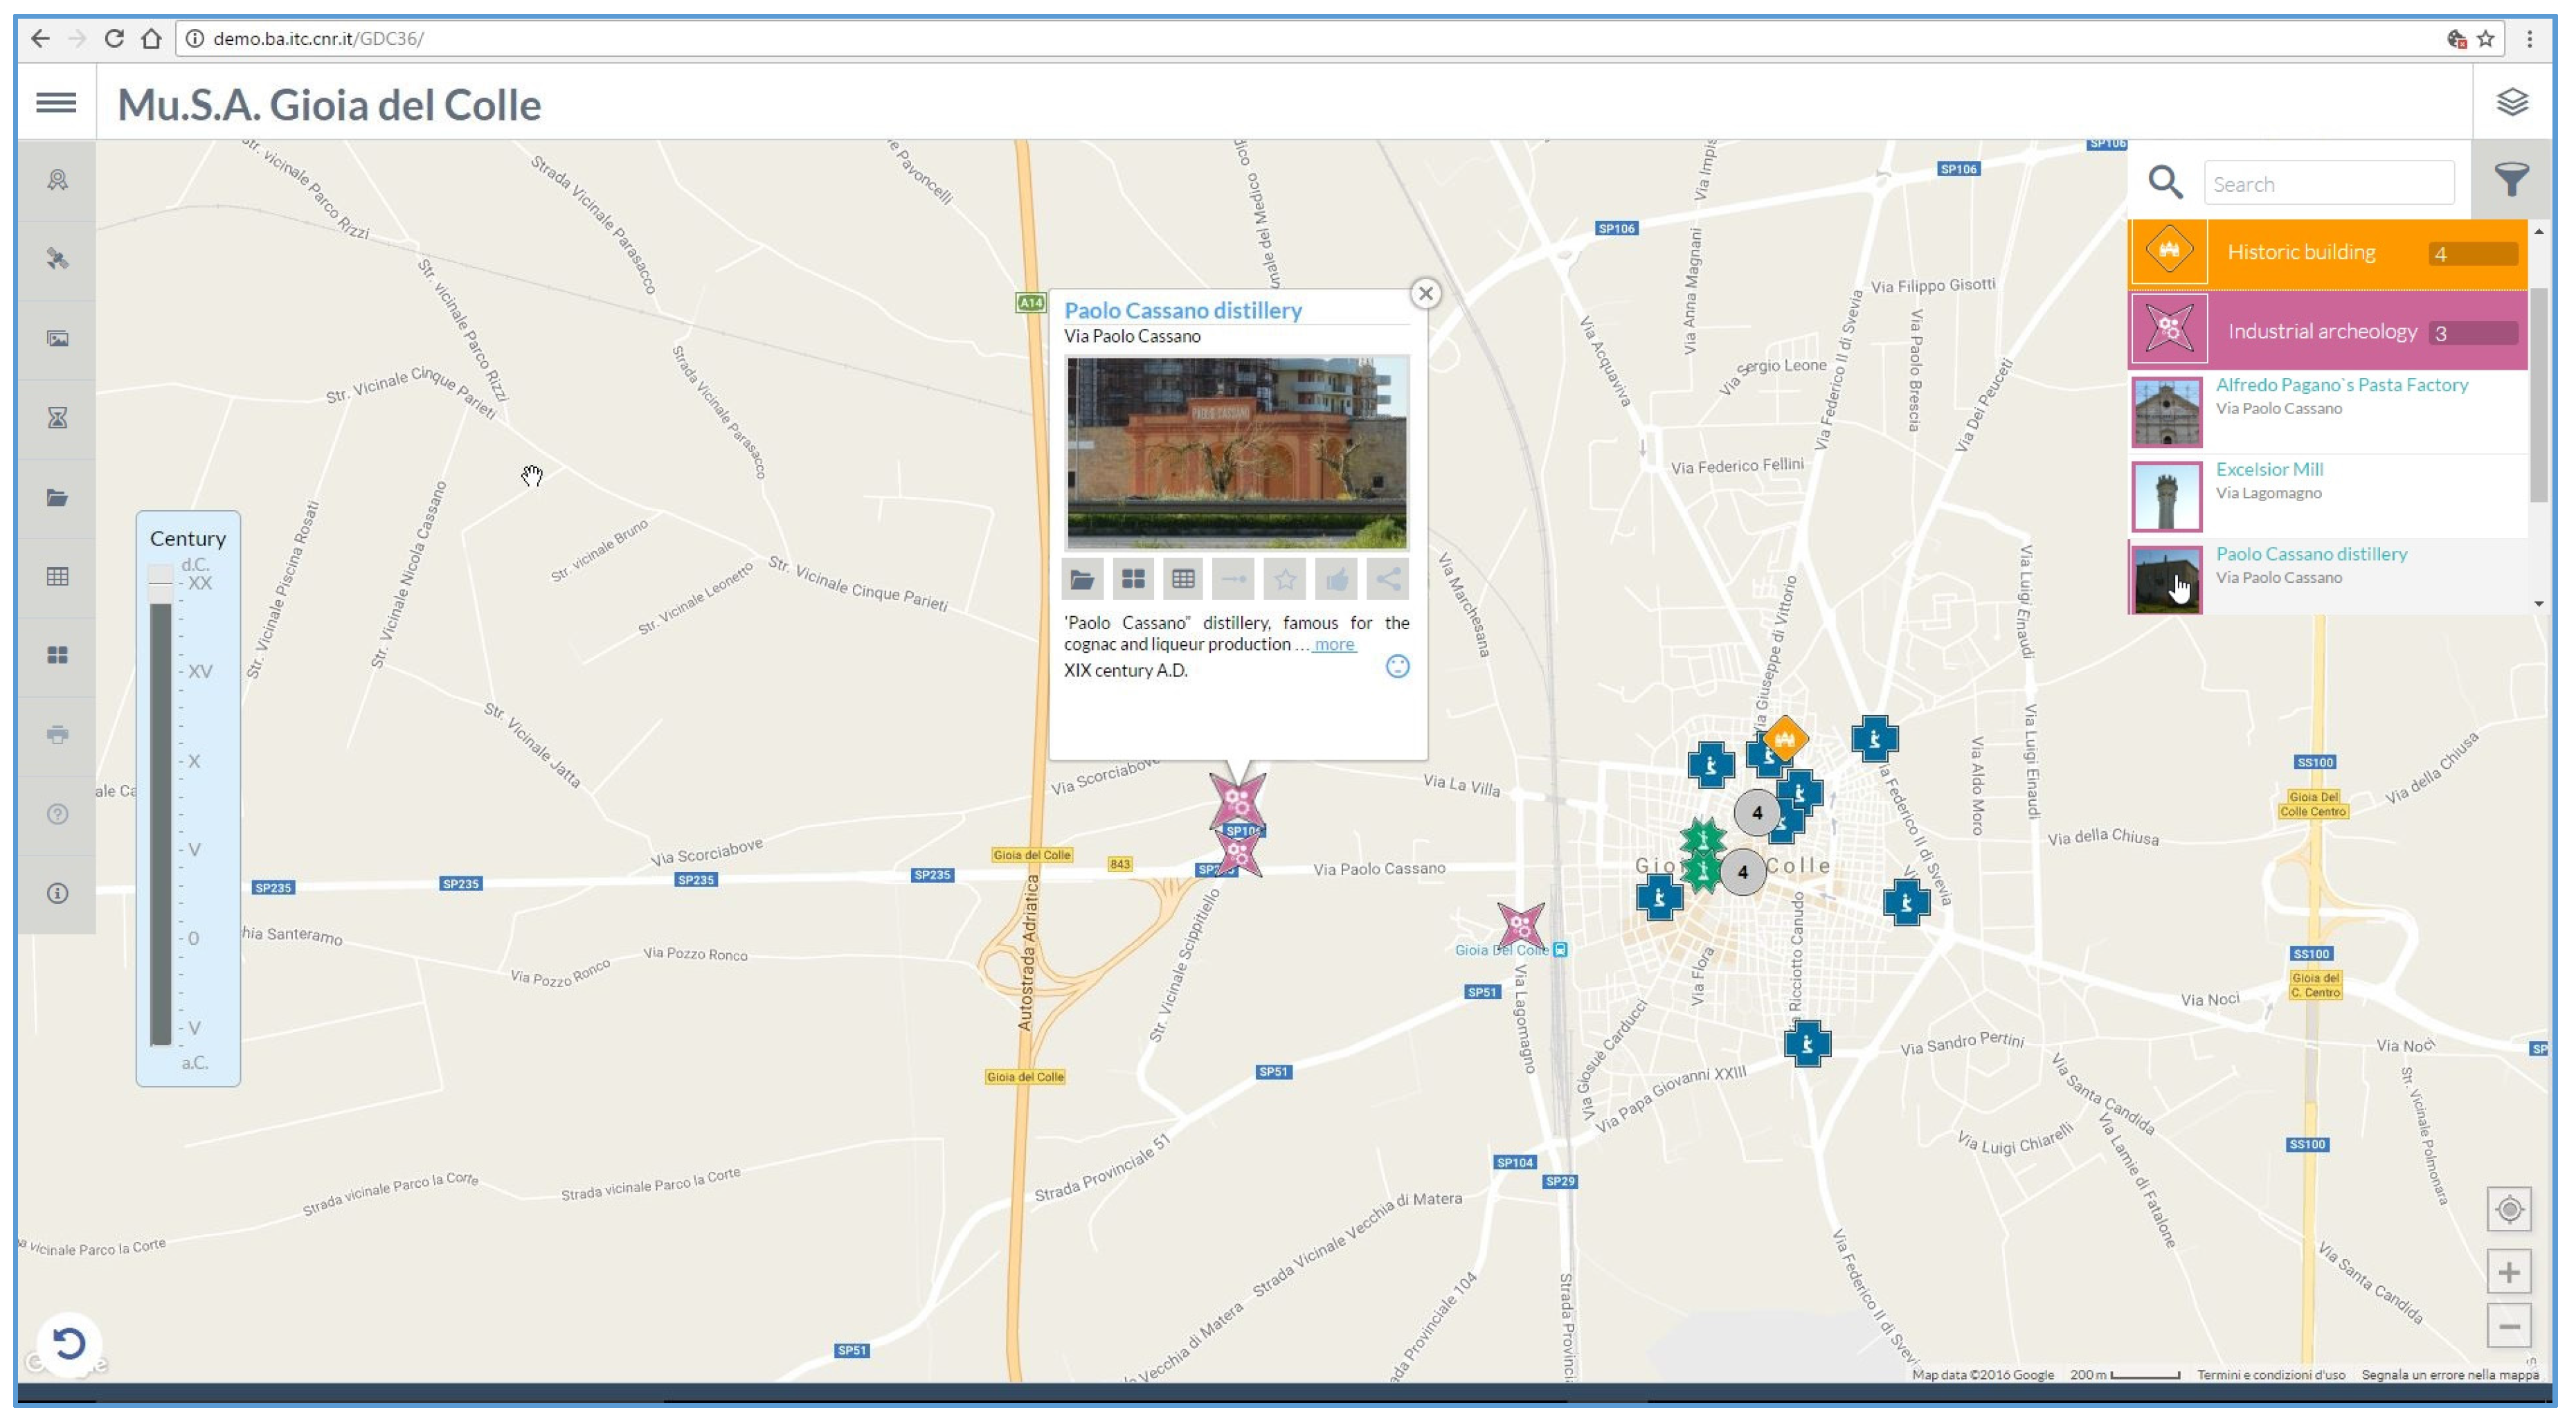2576x1428 pixels.
Task: Open the hamburger main menu
Action: (x=56, y=103)
